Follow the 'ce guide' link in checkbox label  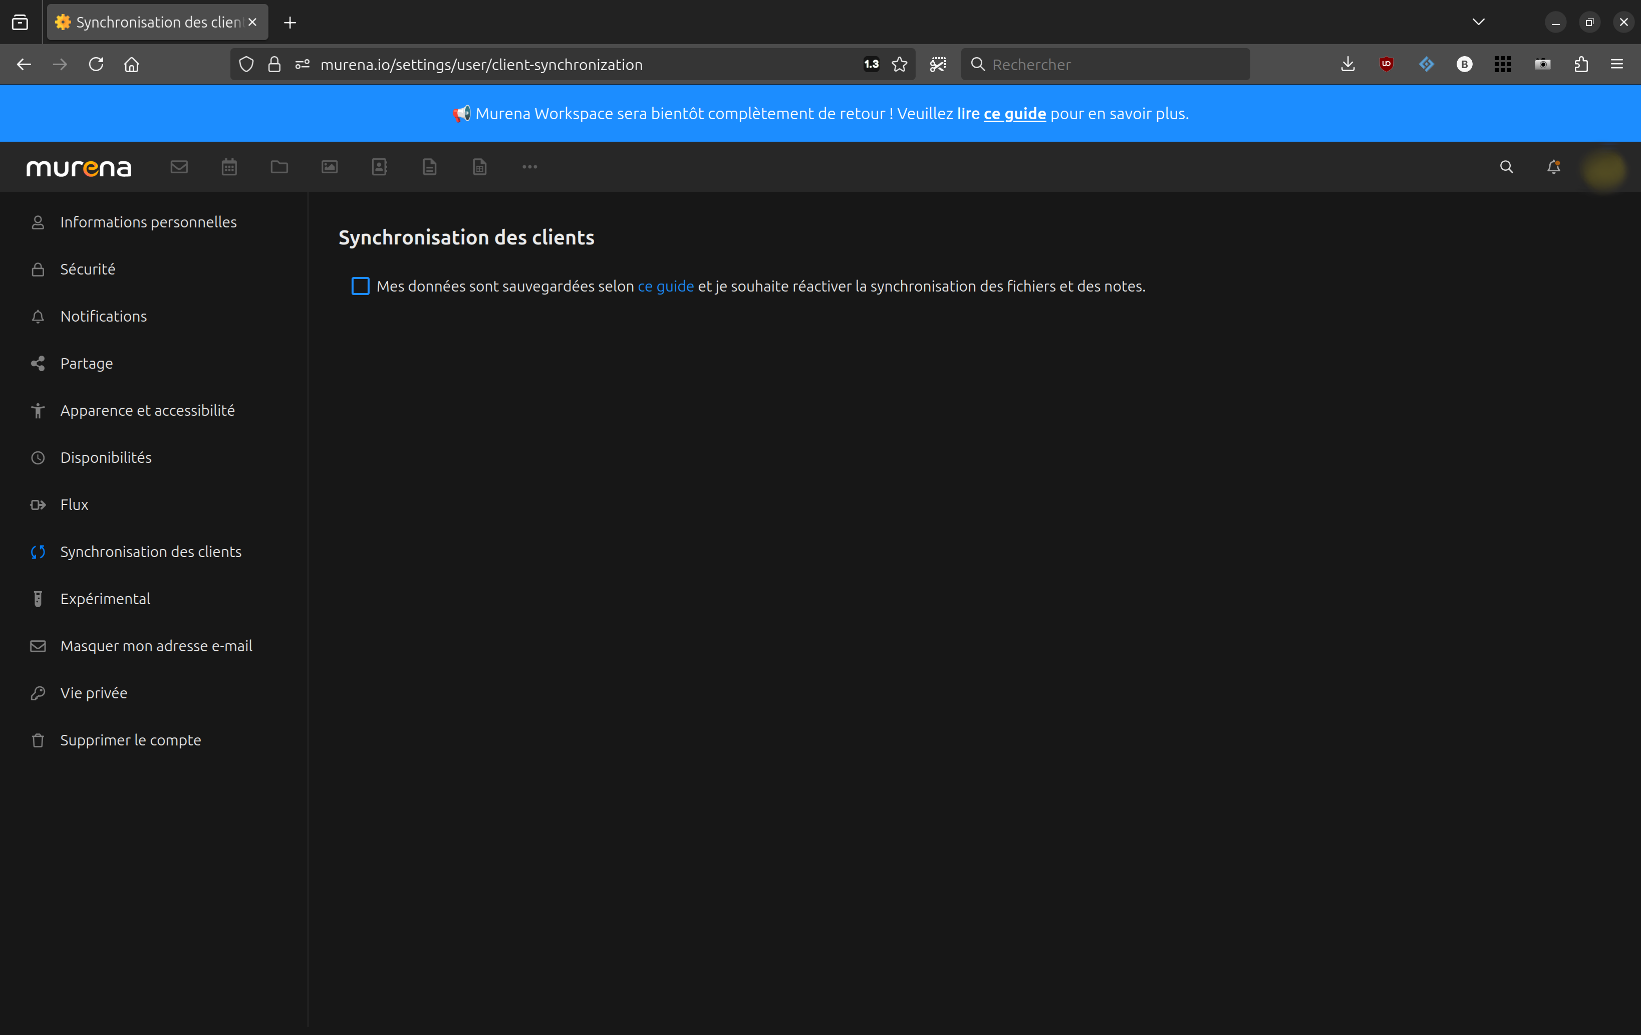pyautogui.click(x=666, y=286)
